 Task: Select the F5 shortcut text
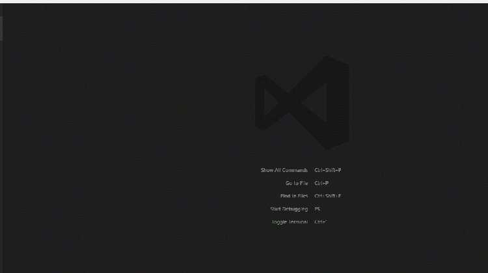(x=317, y=209)
